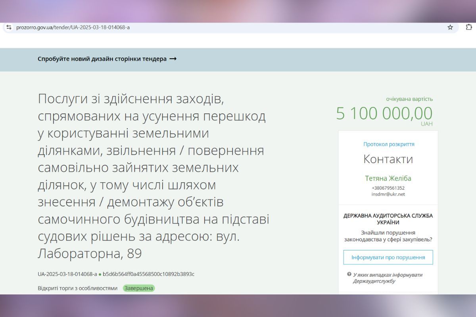This screenshot has width=476, height=317.
Task: Click tender ID UA-2025-03-18-014068-a below the title
Action: click(x=67, y=274)
